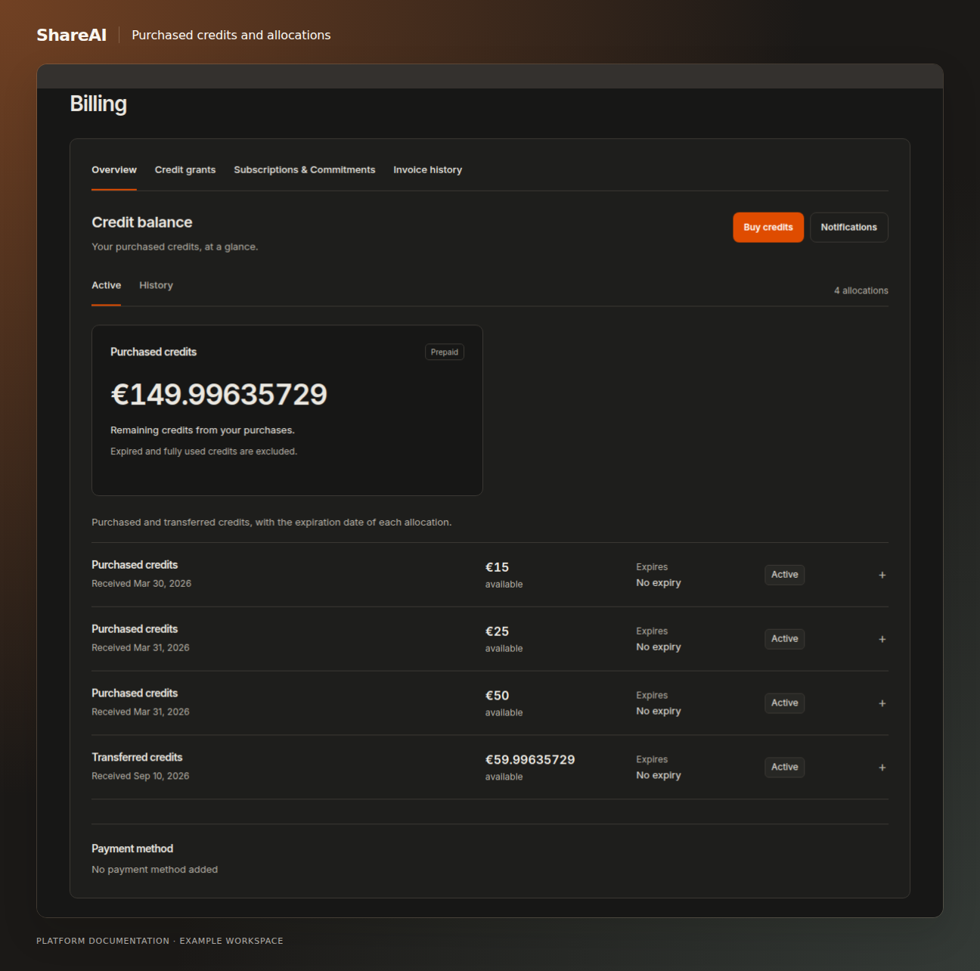
Task: Show the History sub-tab
Action: pos(156,286)
